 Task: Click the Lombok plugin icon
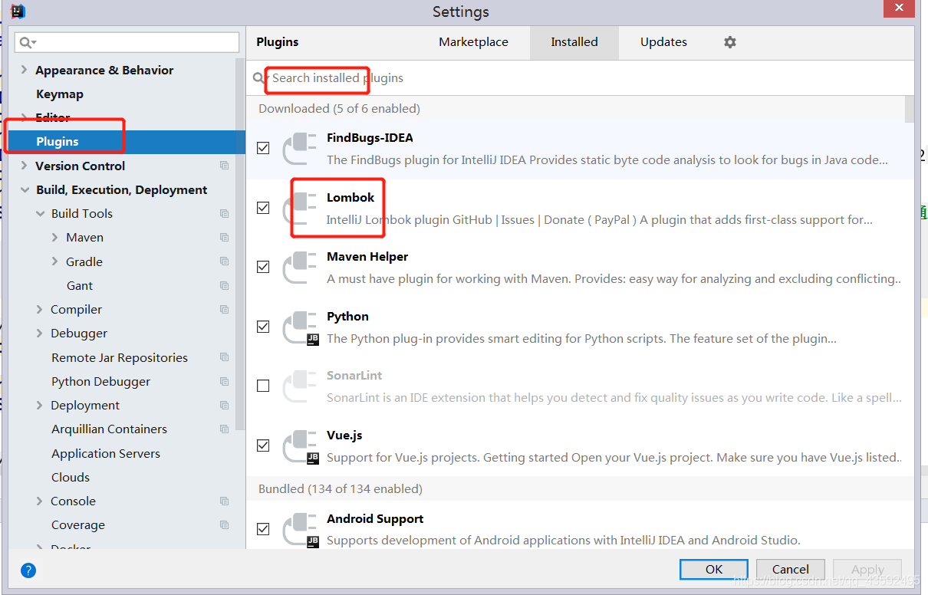(x=300, y=208)
